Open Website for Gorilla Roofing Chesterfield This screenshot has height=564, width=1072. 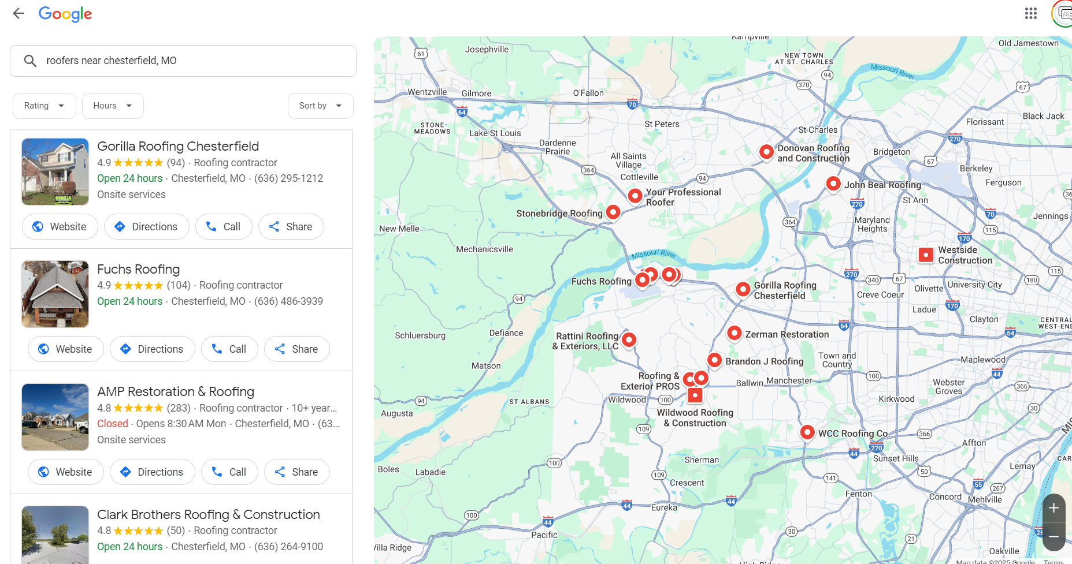point(60,227)
